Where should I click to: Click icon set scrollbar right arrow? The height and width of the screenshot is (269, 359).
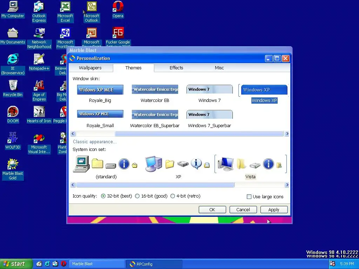287,185
